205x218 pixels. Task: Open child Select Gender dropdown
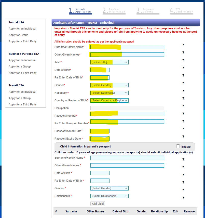coord(110,188)
